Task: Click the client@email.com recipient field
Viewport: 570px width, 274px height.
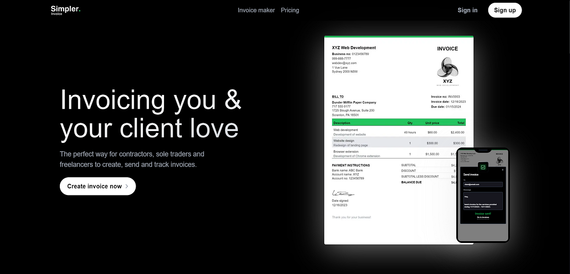Action: click(482, 184)
